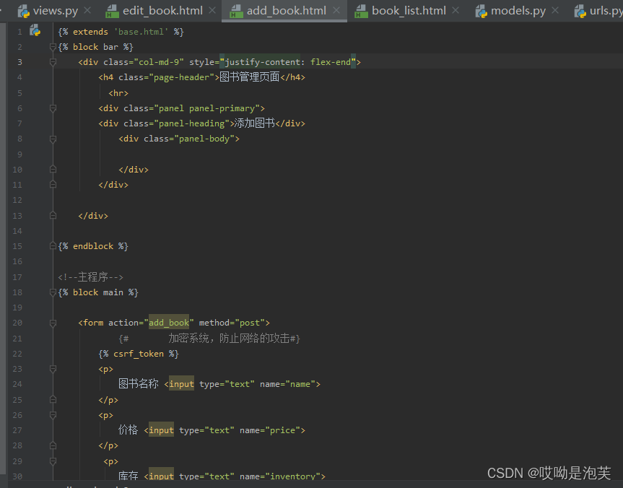This screenshot has height=488, width=623.
Task: Click the fold end marker on line 13
Action: click(53, 216)
